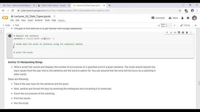Click the page vertical scrollbar thumb

[x=199, y=83]
